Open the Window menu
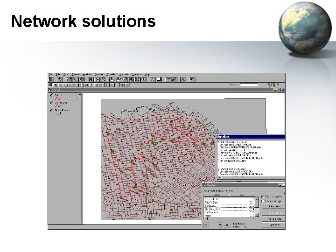 (x=137, y=75)
